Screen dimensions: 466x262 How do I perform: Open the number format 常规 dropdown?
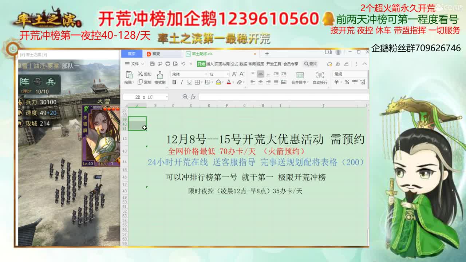pos(350,74)
